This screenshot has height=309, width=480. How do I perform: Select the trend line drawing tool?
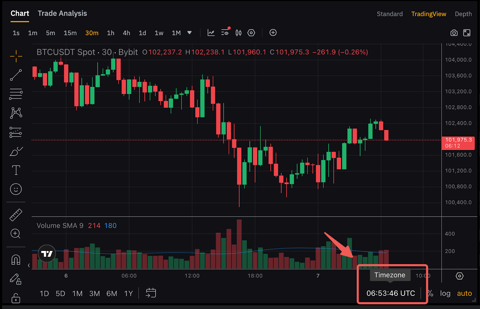coord(16,75)
